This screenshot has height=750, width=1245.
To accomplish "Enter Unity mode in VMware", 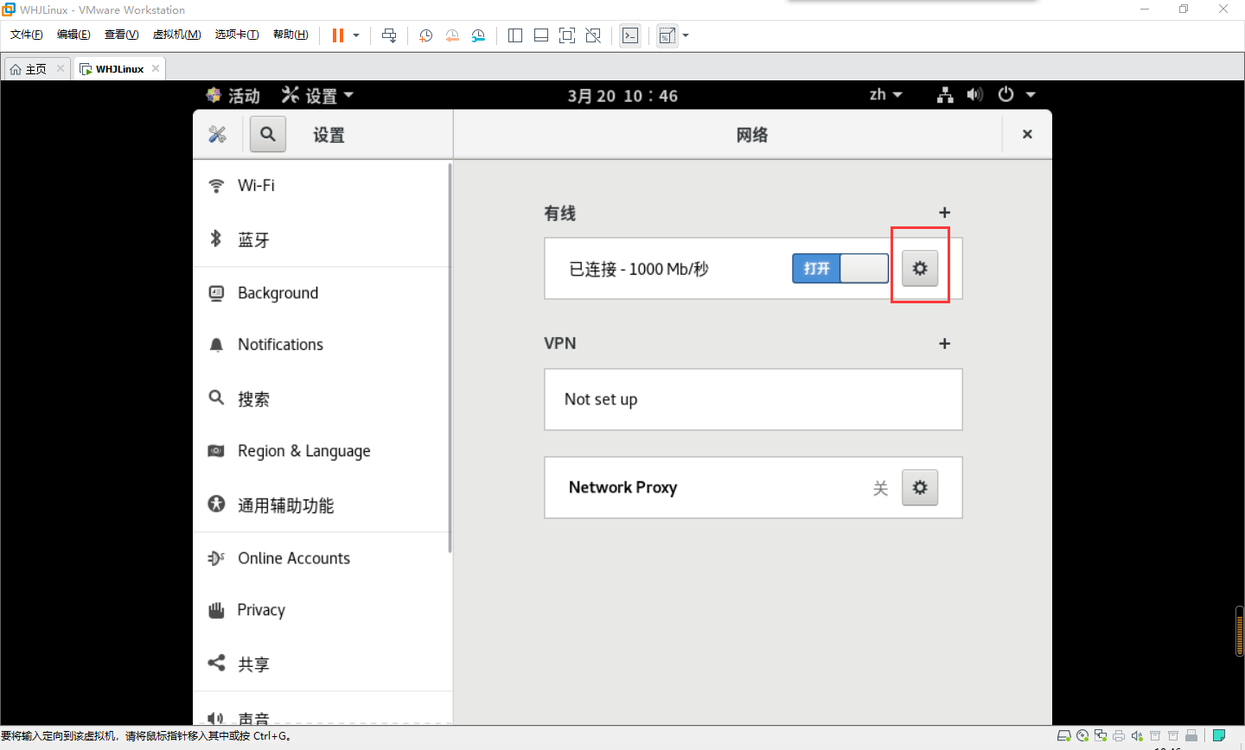I will click(593, 35).
